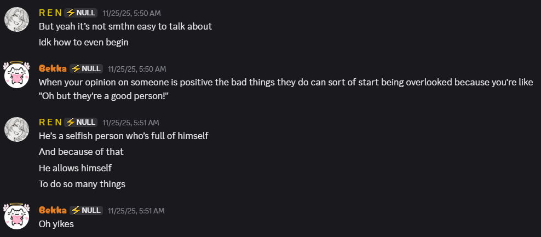Click the REN username at 5:51 AM

pyautogui.click(x=50, y=122)
